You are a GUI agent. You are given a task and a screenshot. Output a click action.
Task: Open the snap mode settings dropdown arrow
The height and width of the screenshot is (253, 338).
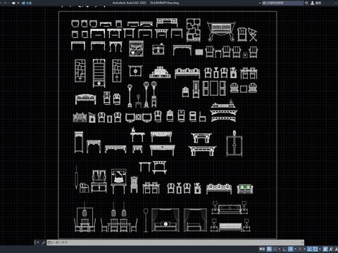click(280, 249)
